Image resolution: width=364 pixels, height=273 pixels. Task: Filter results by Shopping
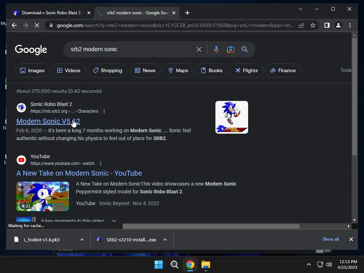click(107, 70)
